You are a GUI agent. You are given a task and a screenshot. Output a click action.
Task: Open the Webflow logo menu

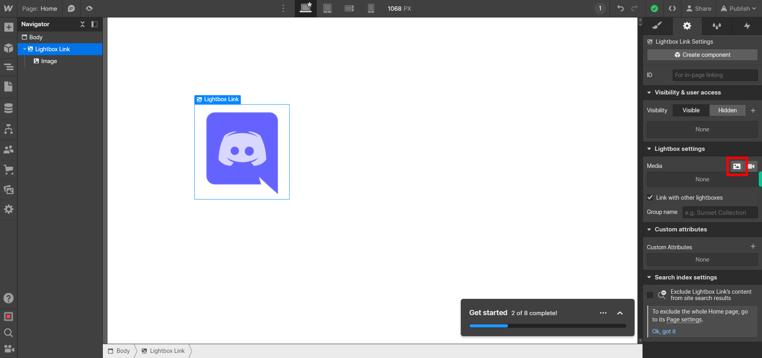[x=8, y=8]
